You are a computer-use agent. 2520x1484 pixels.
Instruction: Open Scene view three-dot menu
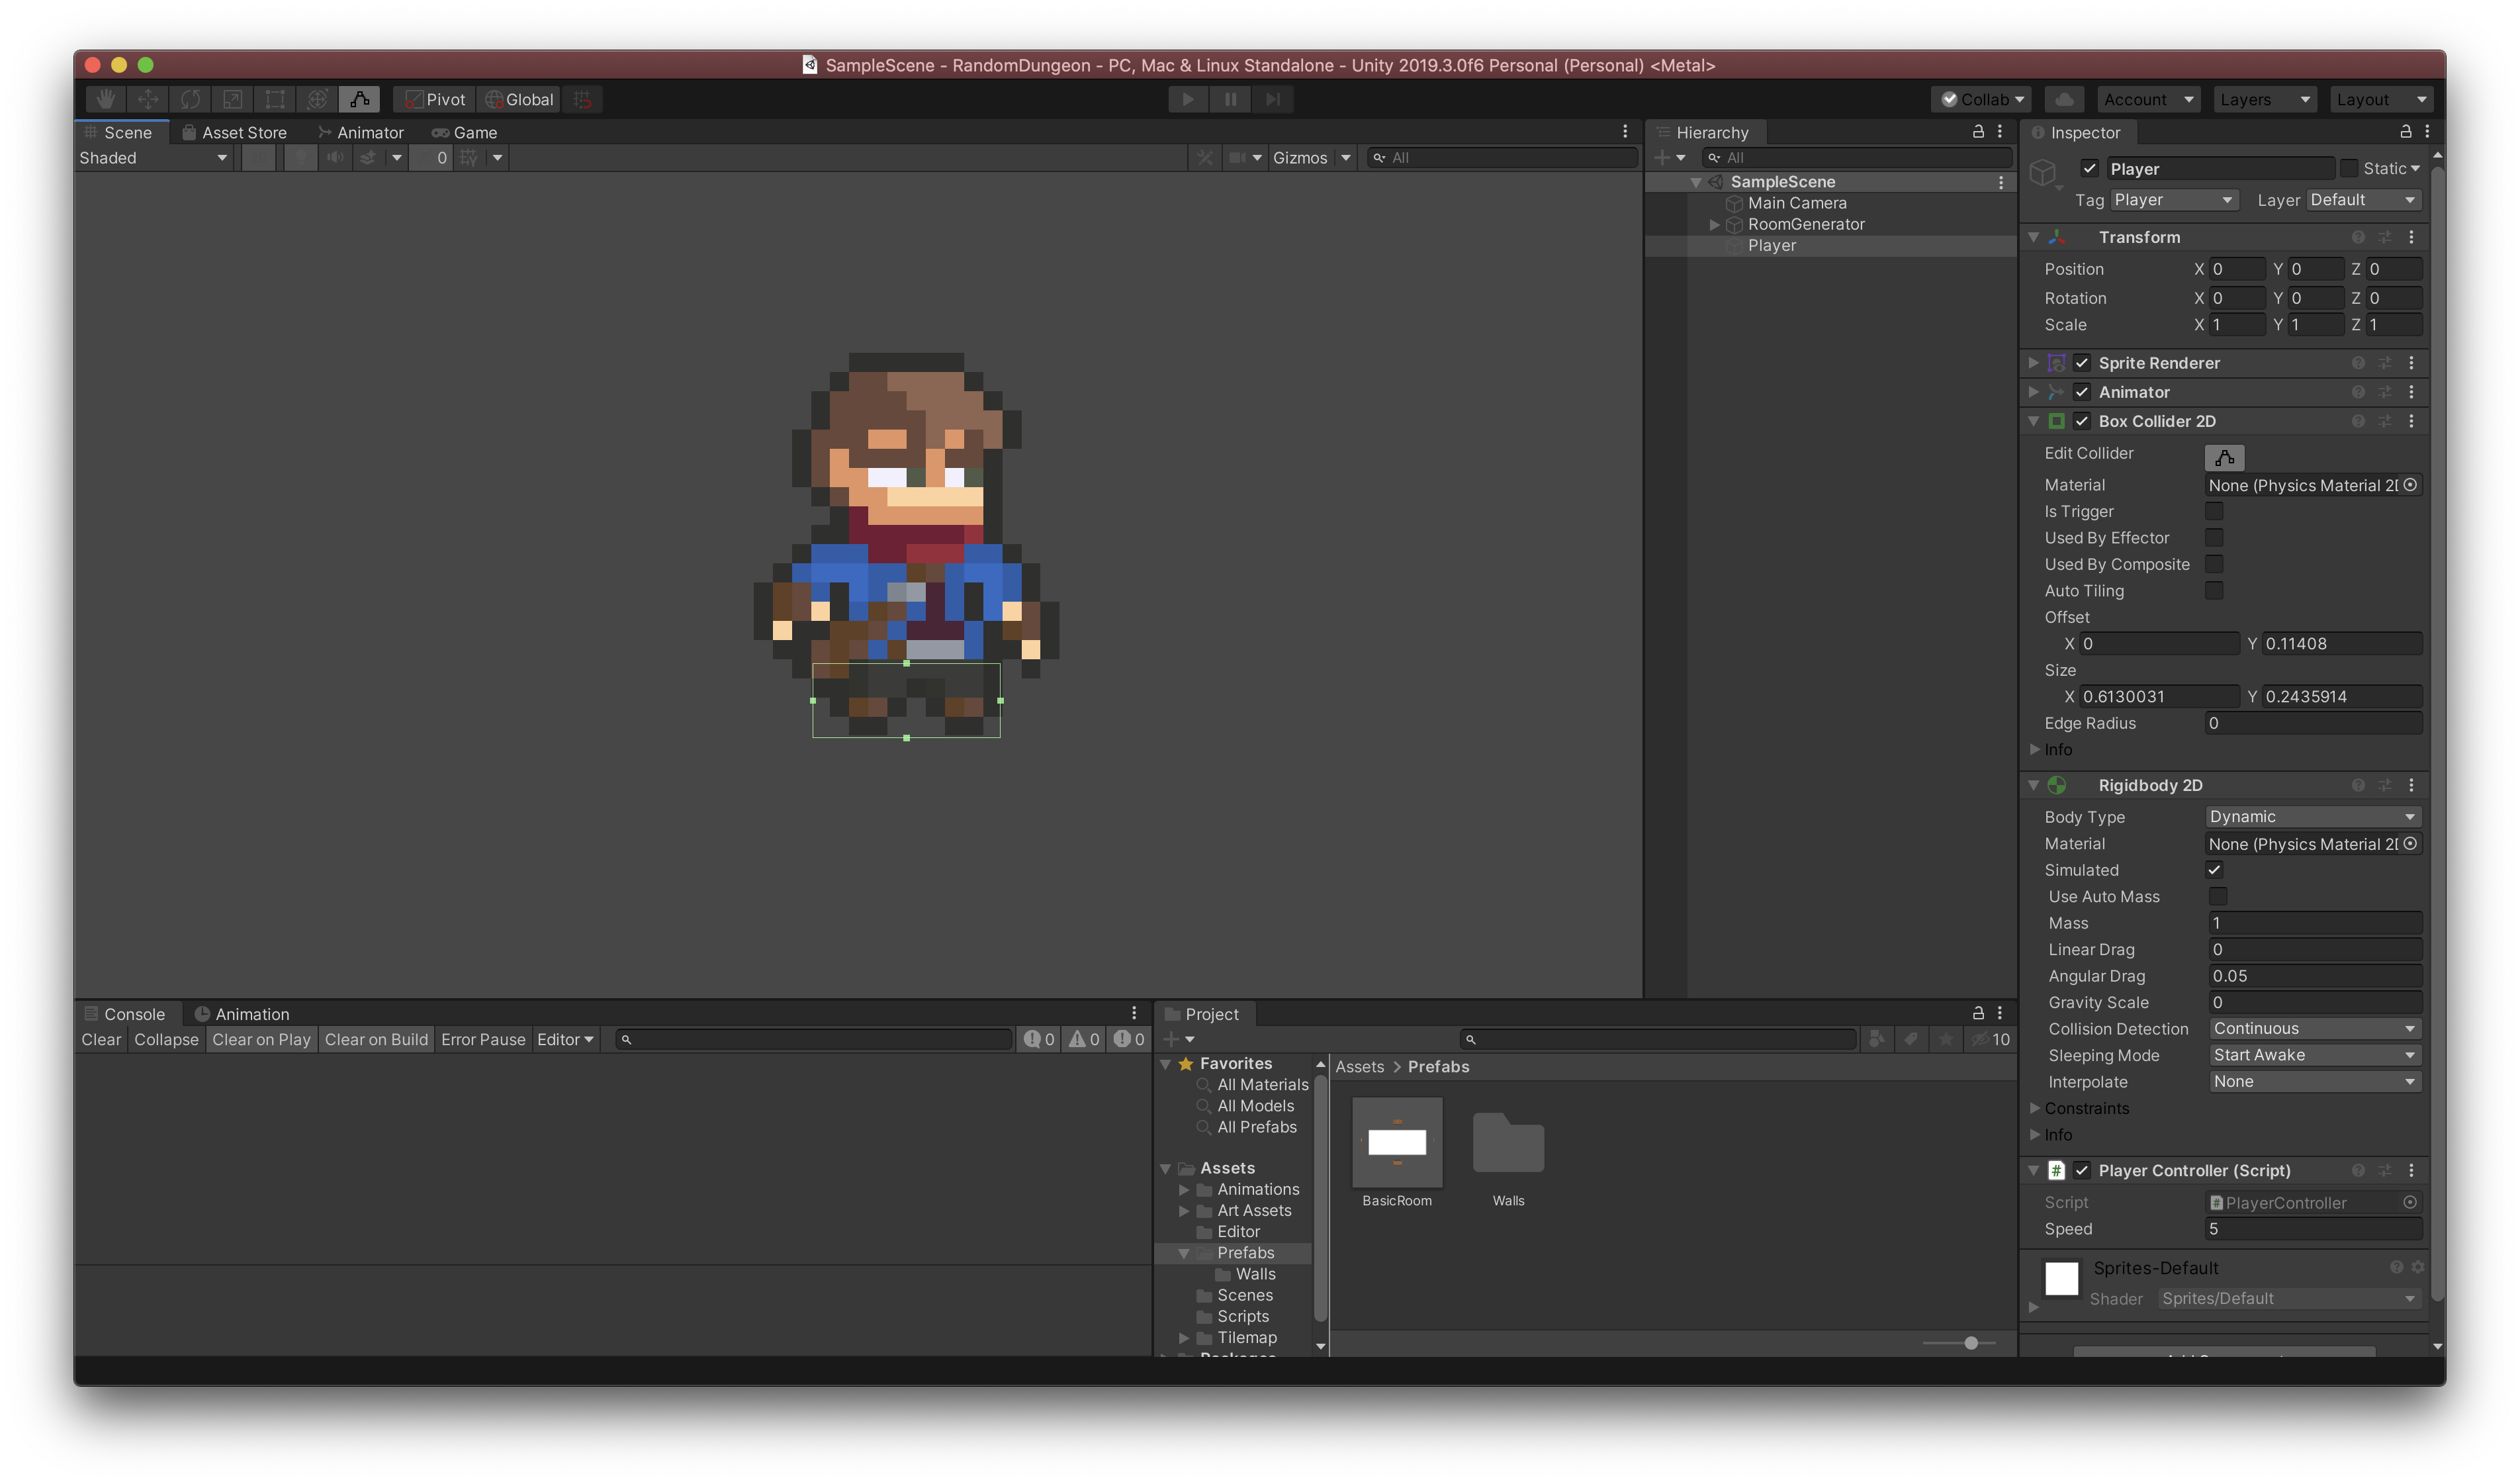click(1625, 132)
